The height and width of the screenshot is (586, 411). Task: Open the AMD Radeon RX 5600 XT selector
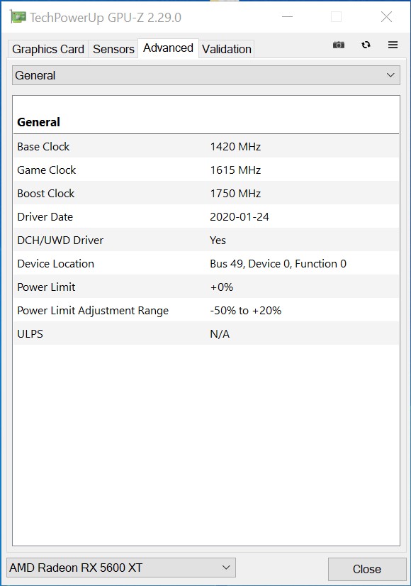pyautogui.click(x=121, y=568)
